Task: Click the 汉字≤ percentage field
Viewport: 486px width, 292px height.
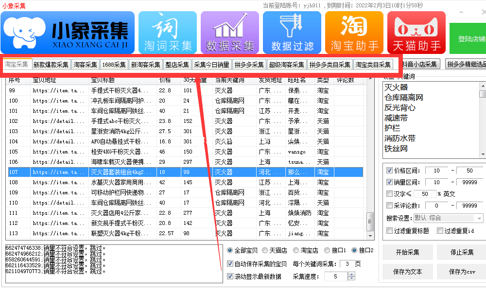Action: 425,194
